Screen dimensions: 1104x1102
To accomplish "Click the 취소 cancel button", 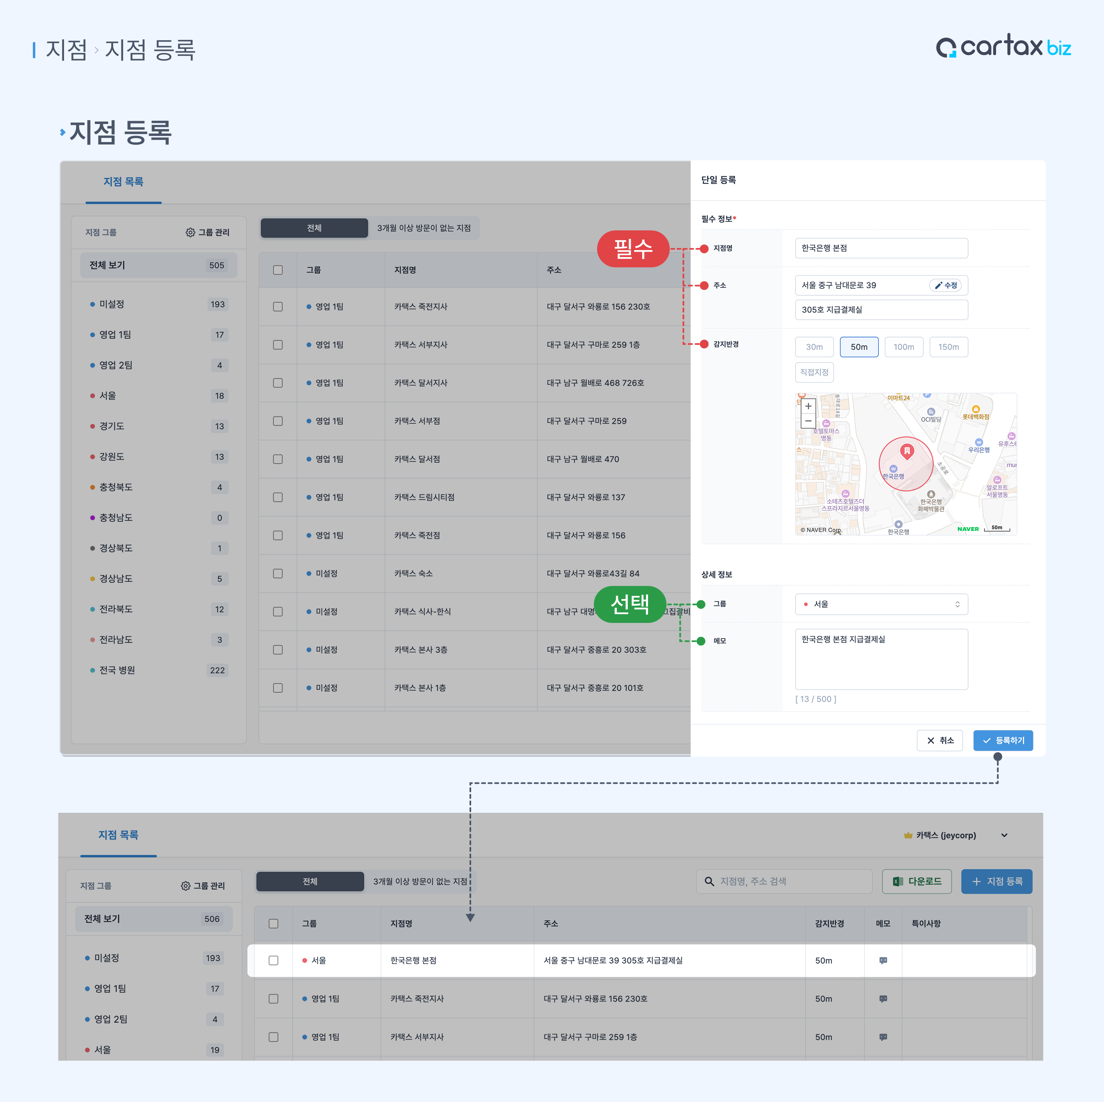I will tap(939, 740).
